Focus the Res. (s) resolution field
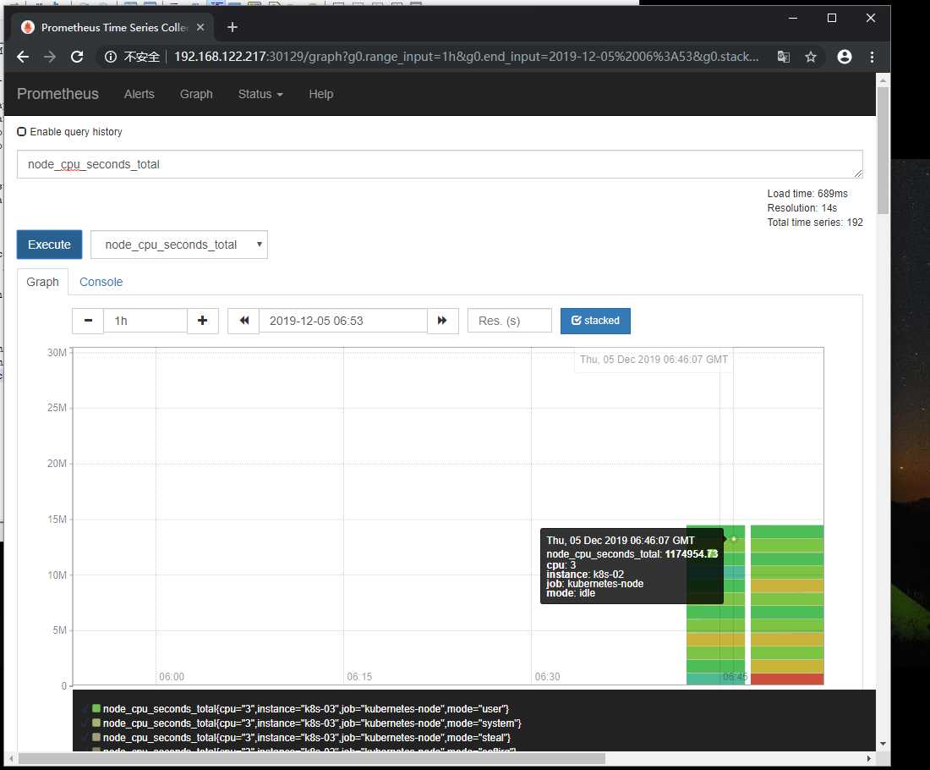This screenshot has width=930, height=770. tap(510, 321)
